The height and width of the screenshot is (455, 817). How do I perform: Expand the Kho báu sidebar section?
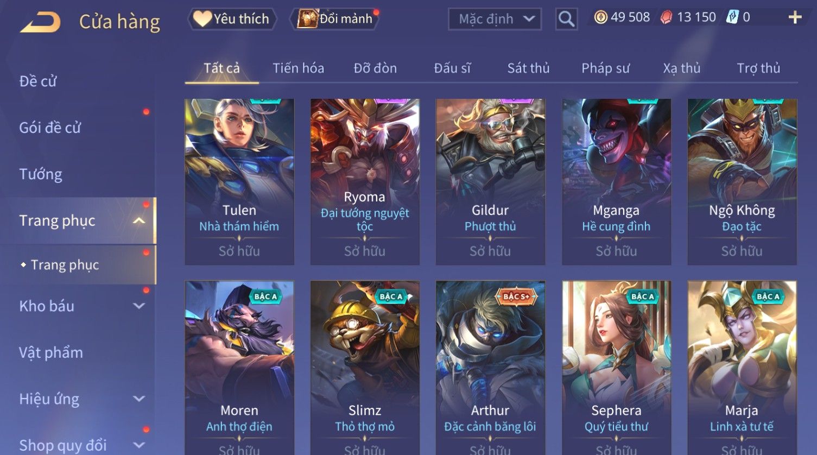[139, 306]
